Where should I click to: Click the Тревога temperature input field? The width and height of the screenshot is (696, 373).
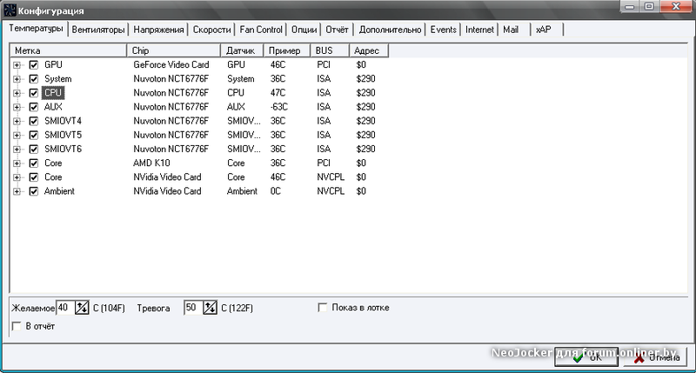click(193, 308)
